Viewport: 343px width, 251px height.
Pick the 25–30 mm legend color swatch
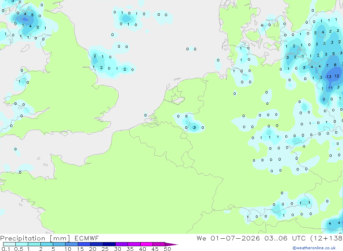click(109, 244)
